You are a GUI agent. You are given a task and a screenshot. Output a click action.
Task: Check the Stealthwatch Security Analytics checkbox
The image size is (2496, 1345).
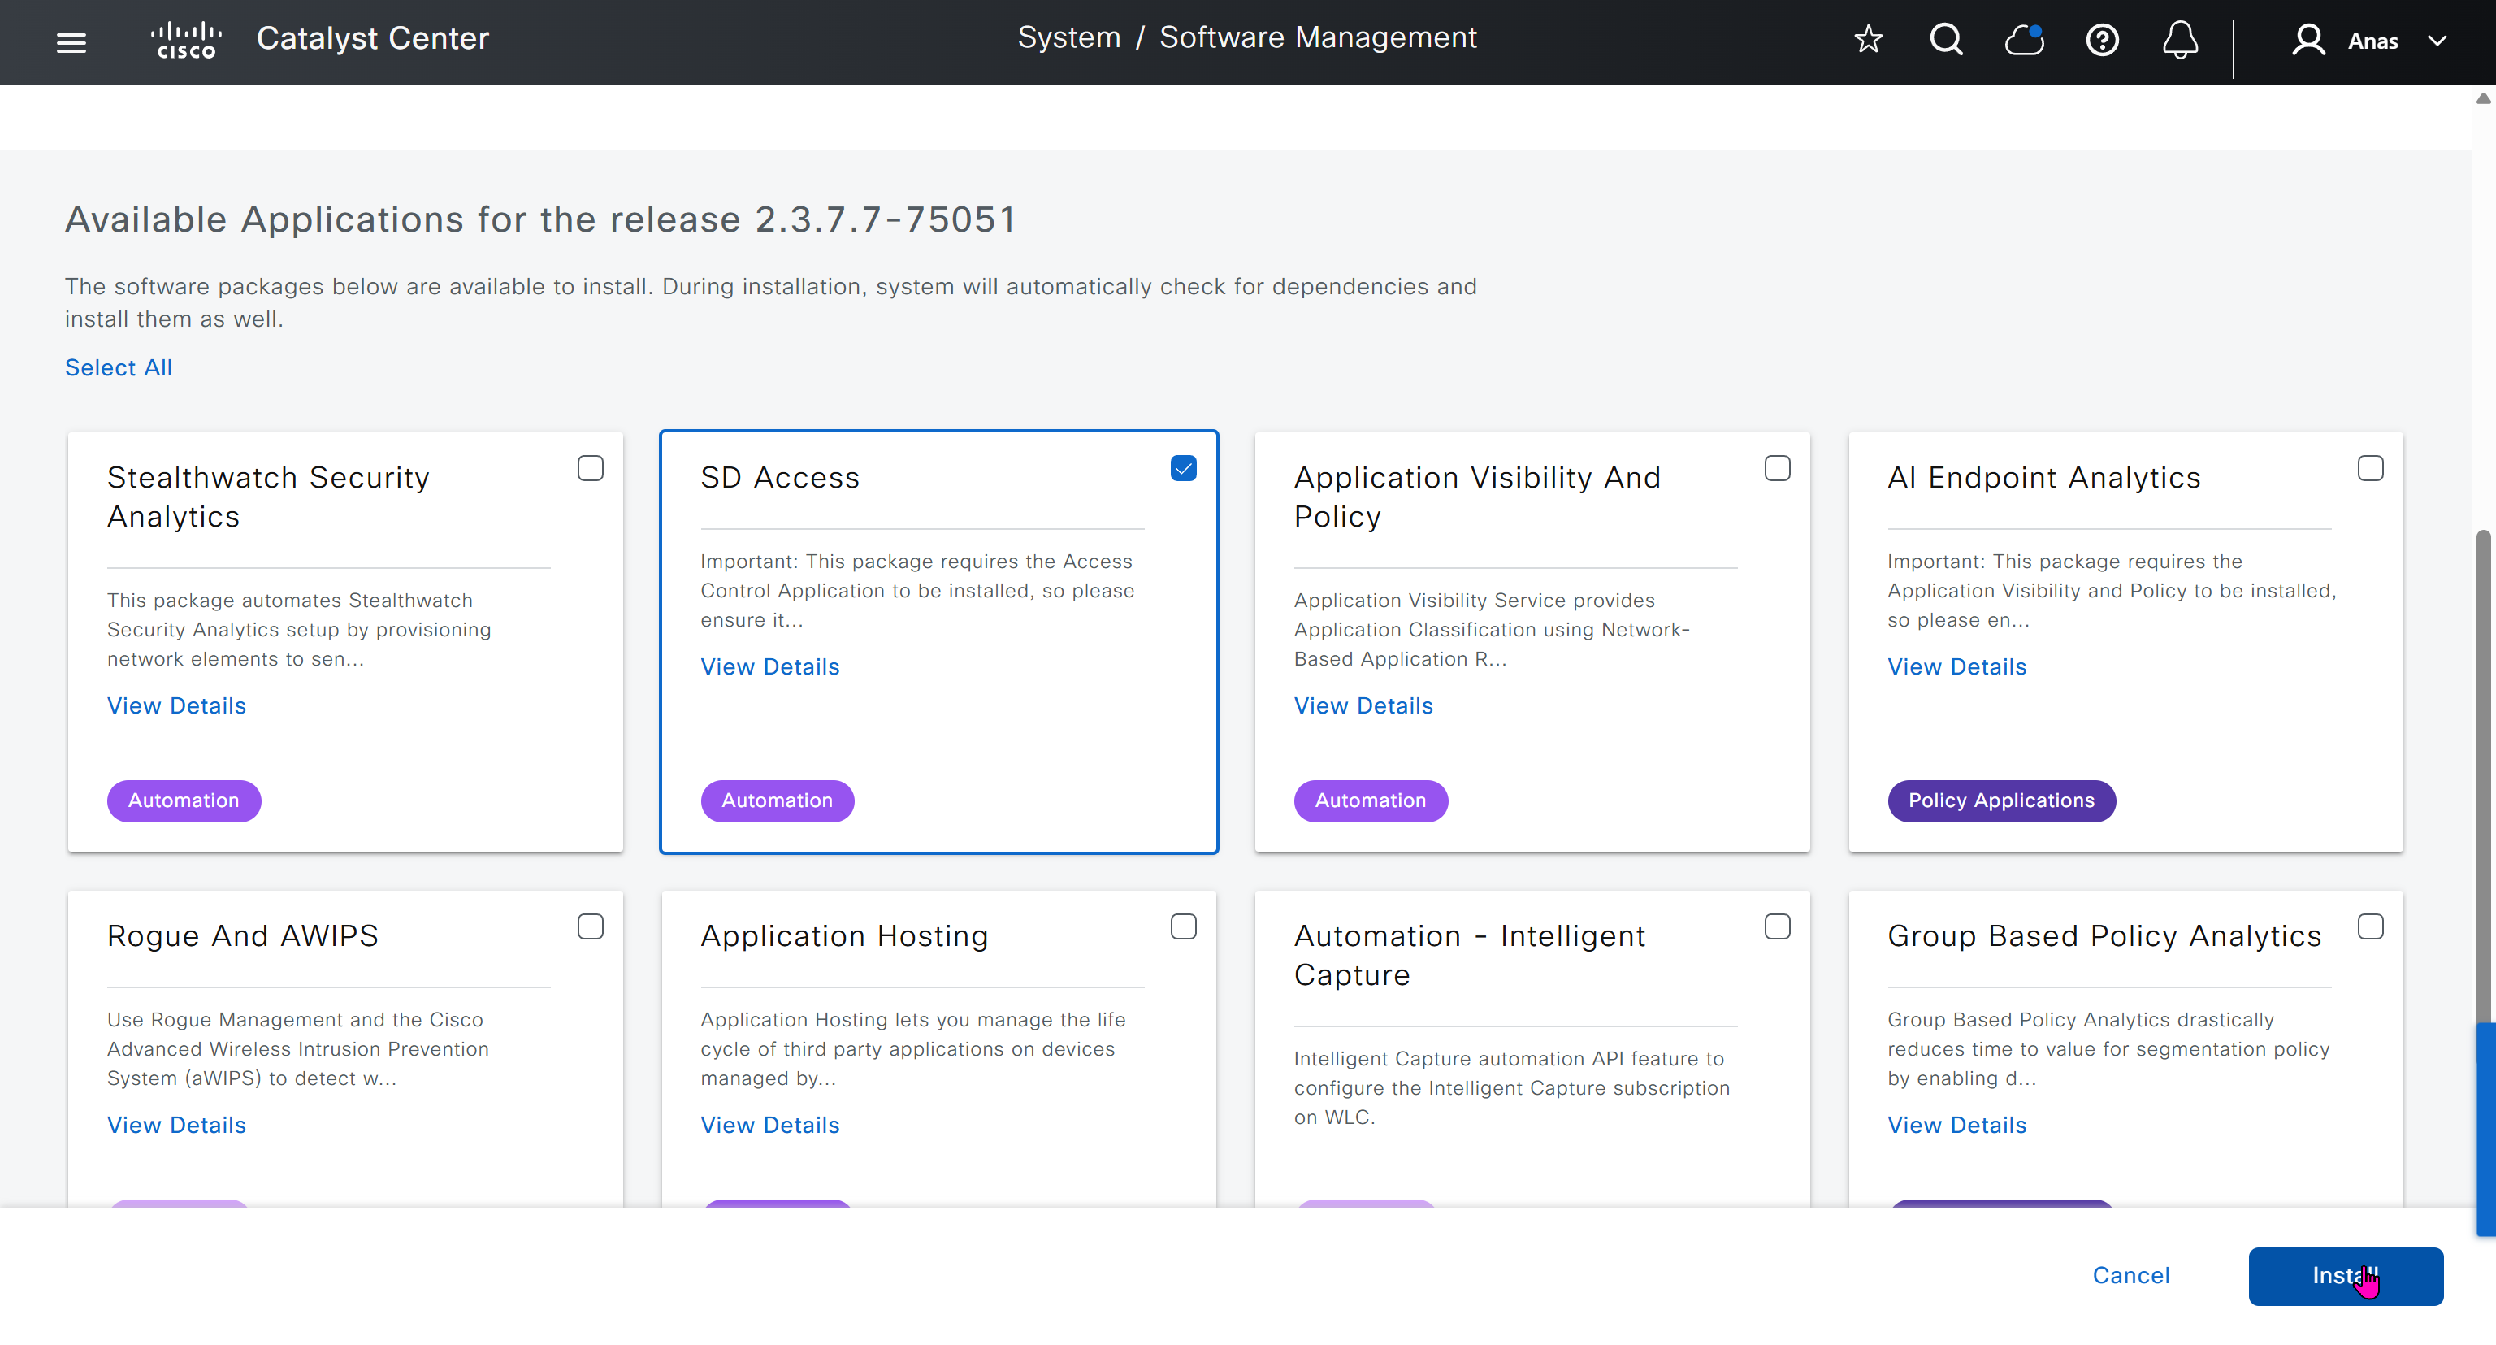590,468
